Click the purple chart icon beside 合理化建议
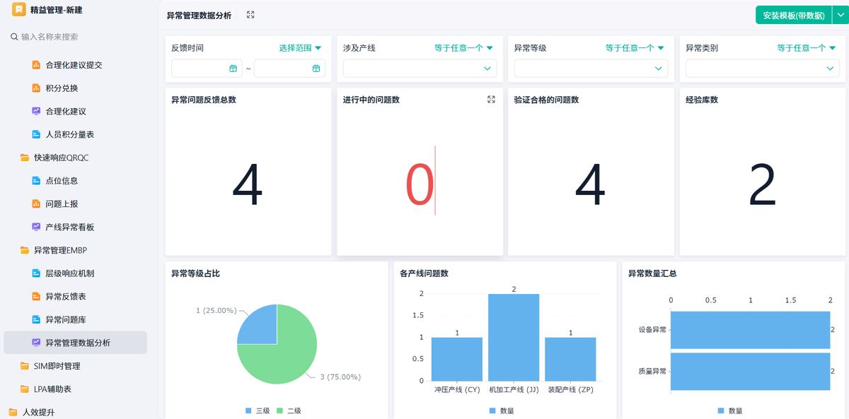Screen dimensions: 849x419 pos(36,111)
